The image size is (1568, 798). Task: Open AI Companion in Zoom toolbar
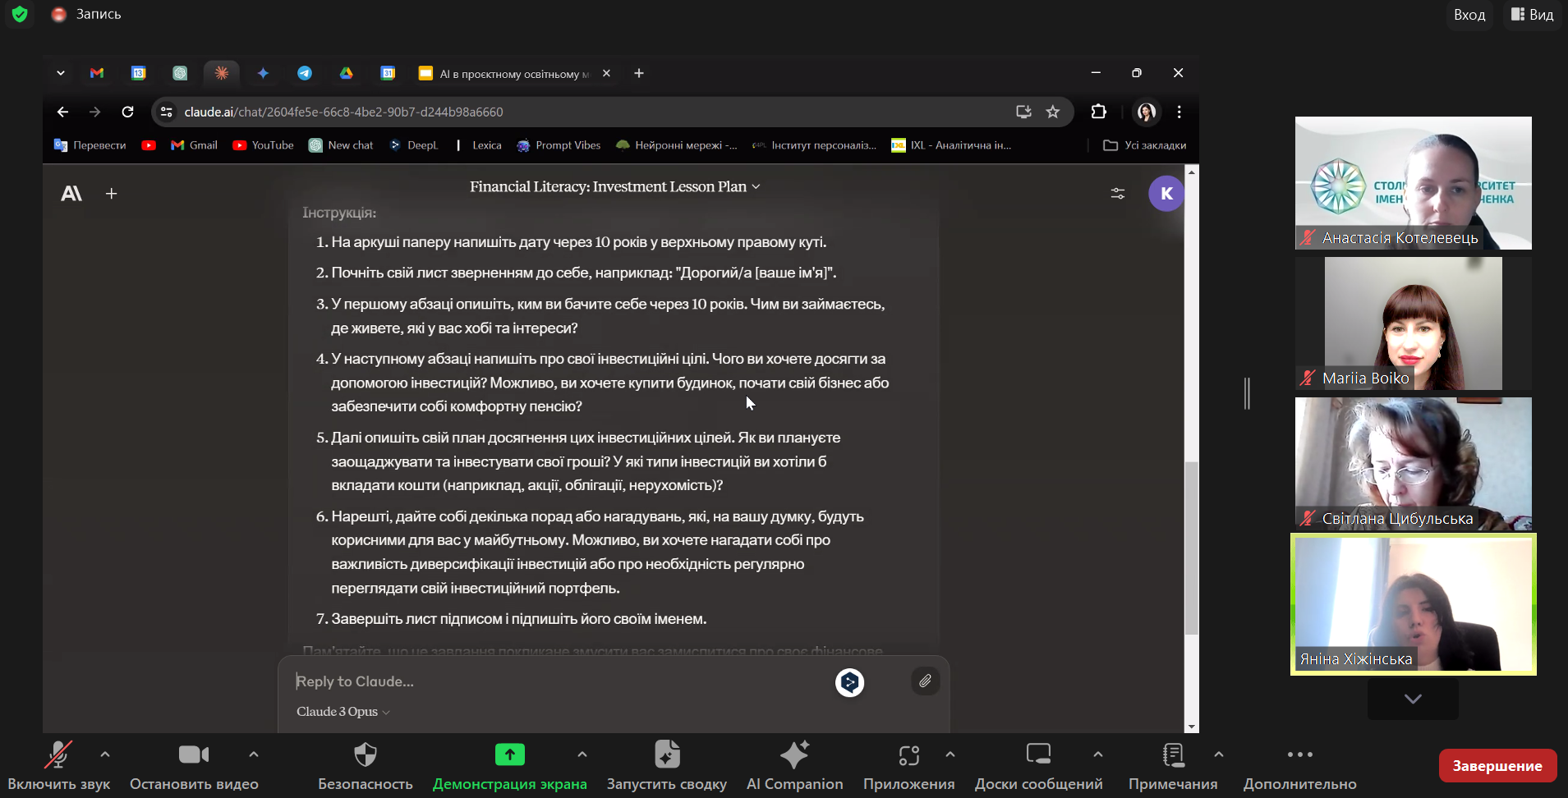[794, 765]
